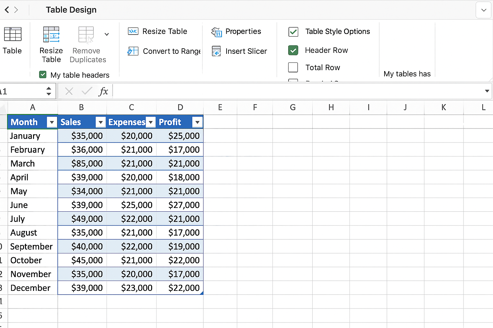
Task: Click the large Resize Table ribbon icon
Action: pyautogui.click(x=51, y=35)
